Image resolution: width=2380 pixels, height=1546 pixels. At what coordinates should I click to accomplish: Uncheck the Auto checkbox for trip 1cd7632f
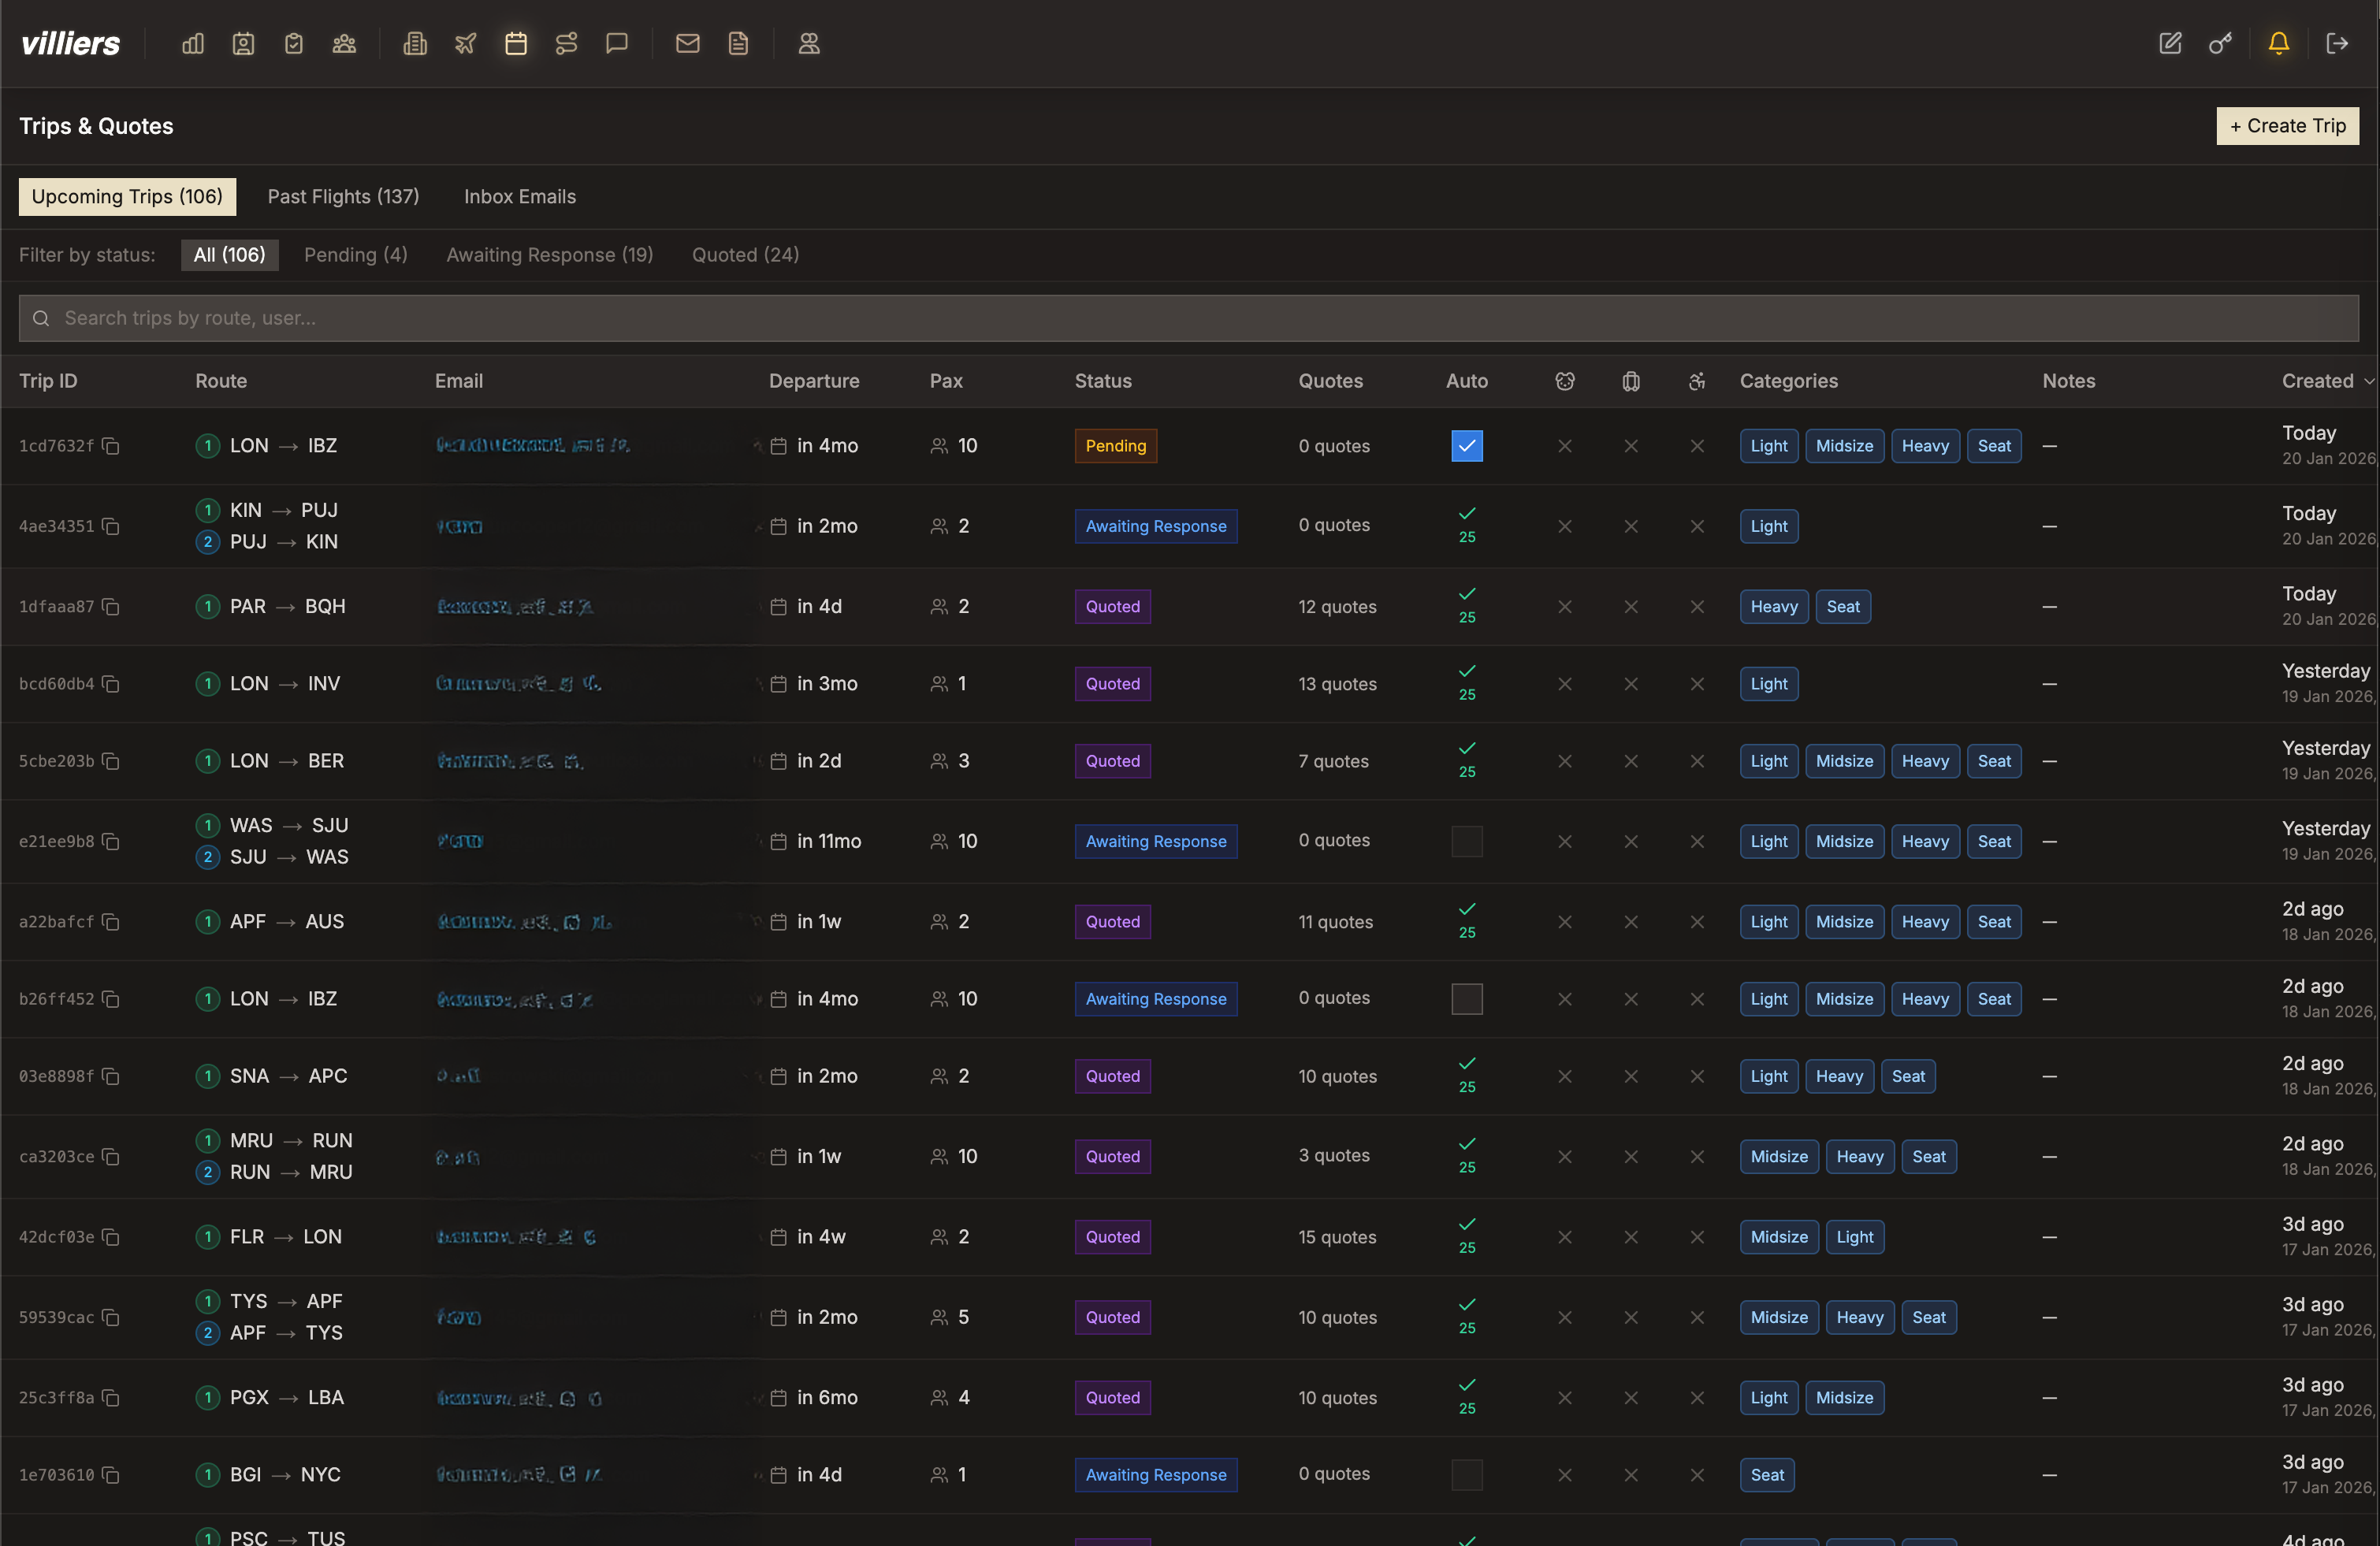[1466, 446]
